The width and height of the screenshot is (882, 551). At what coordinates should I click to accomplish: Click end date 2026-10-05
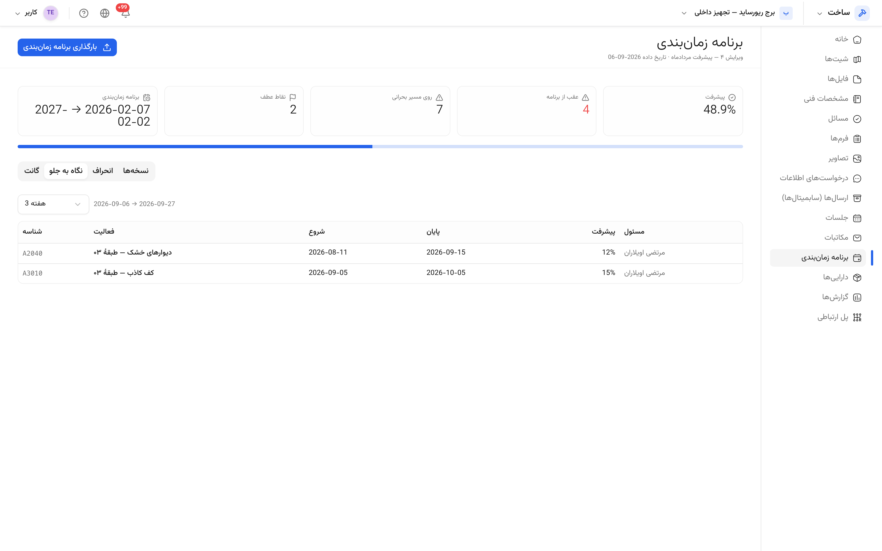click(446, 272)
